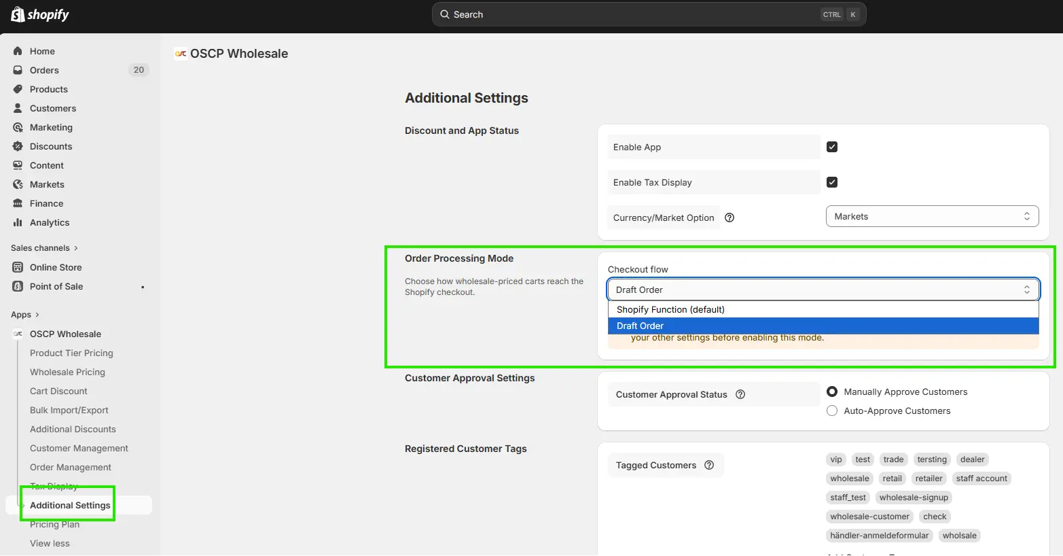Click the Markets globe icon
Image resolution: width=1063 pixels, height=556 pixels.
pyautogui.click(x=18, y=184)
